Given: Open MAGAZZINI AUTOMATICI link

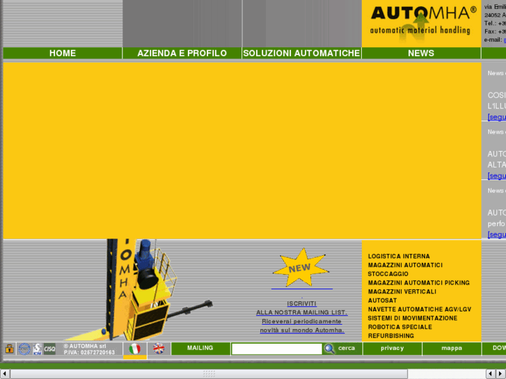Looking at the screenshot, I should pos(405,265).
